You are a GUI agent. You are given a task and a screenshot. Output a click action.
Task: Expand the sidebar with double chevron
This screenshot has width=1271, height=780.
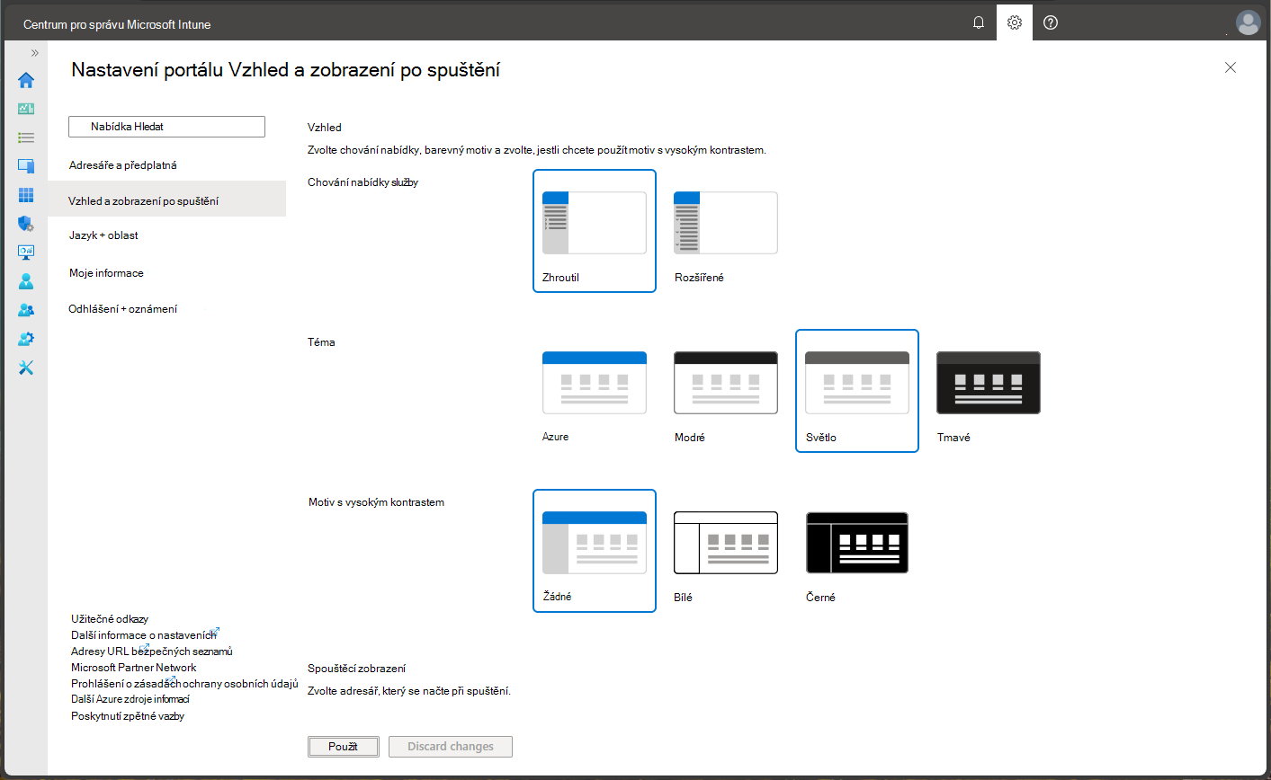click(x=35, y=53)
